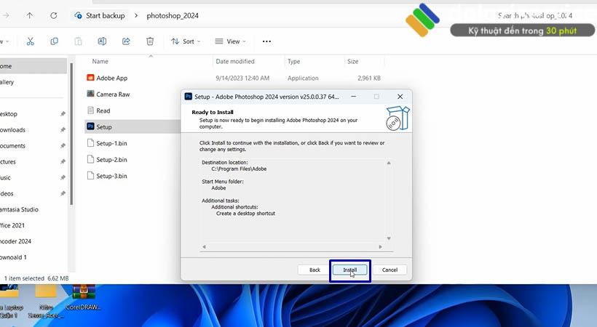The image size is (597, 327).
Task: Close the Setup dialog window
Action: (x=400, y=97)
